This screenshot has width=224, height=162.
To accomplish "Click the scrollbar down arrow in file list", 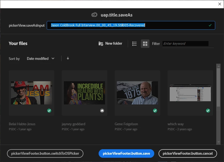I will [218, 142].
